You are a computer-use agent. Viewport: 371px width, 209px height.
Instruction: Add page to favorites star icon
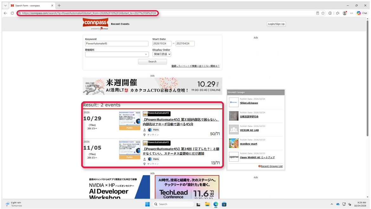[x=323, y=13]
